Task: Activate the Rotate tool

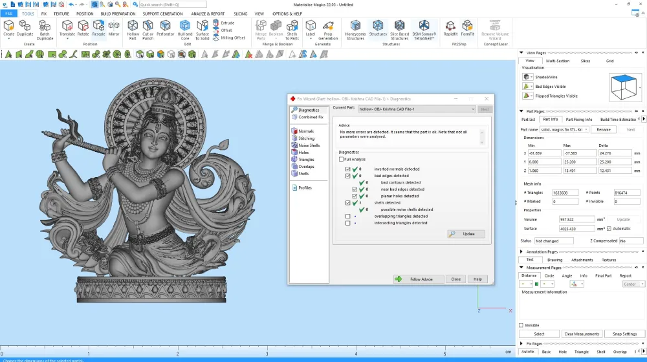Action: pyautogui.click(x=83, y=28)
